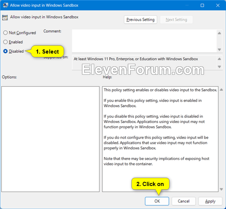Apply the policy changes
This screenshot has height=209, width=226.
210,201
